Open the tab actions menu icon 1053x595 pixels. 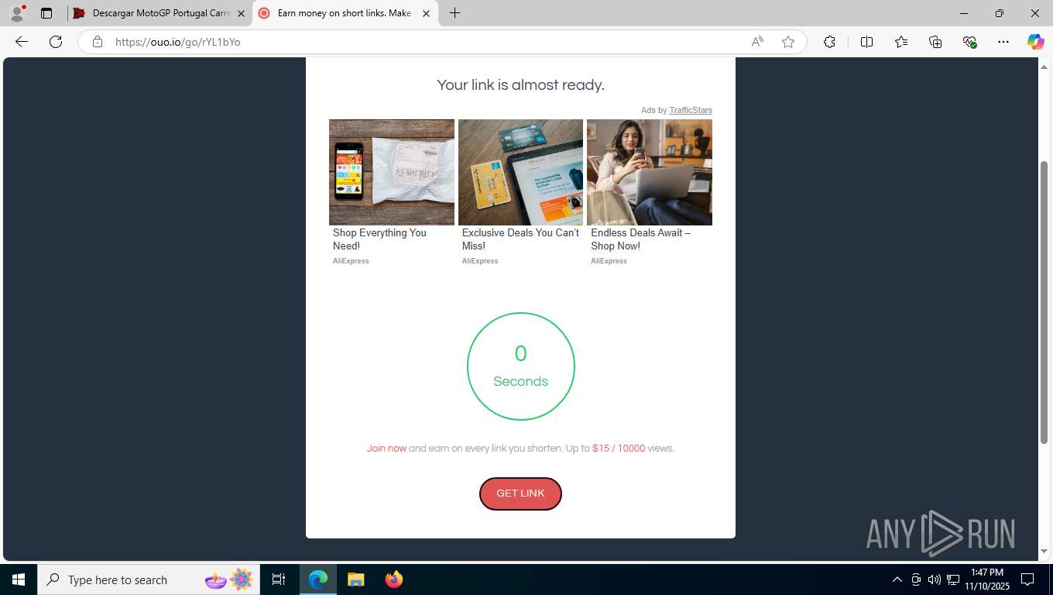(46, 13)
